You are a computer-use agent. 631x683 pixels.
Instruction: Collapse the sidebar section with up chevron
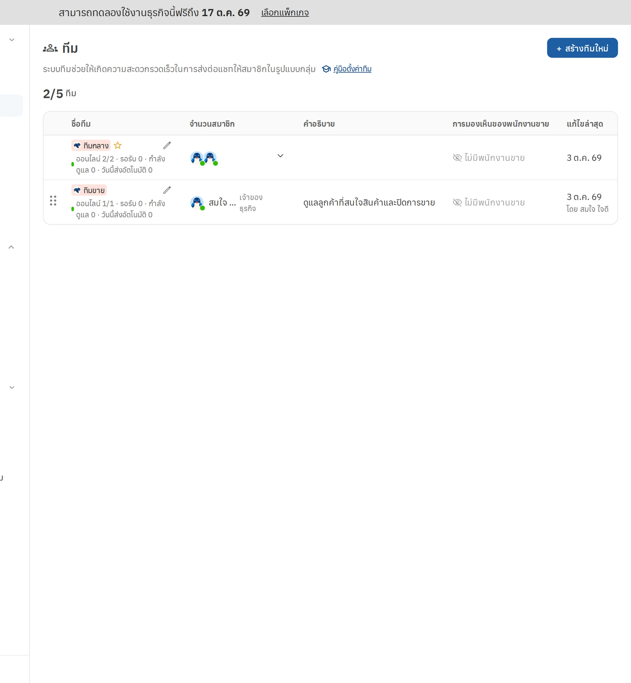tap(11, 247)
